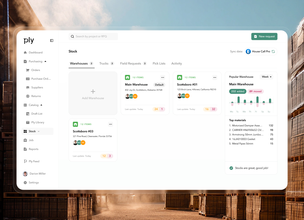Viewport: 304px width, 220px height.
Task: Collapse the sidebar with panel toggle icon
Action: click(51, 41)
